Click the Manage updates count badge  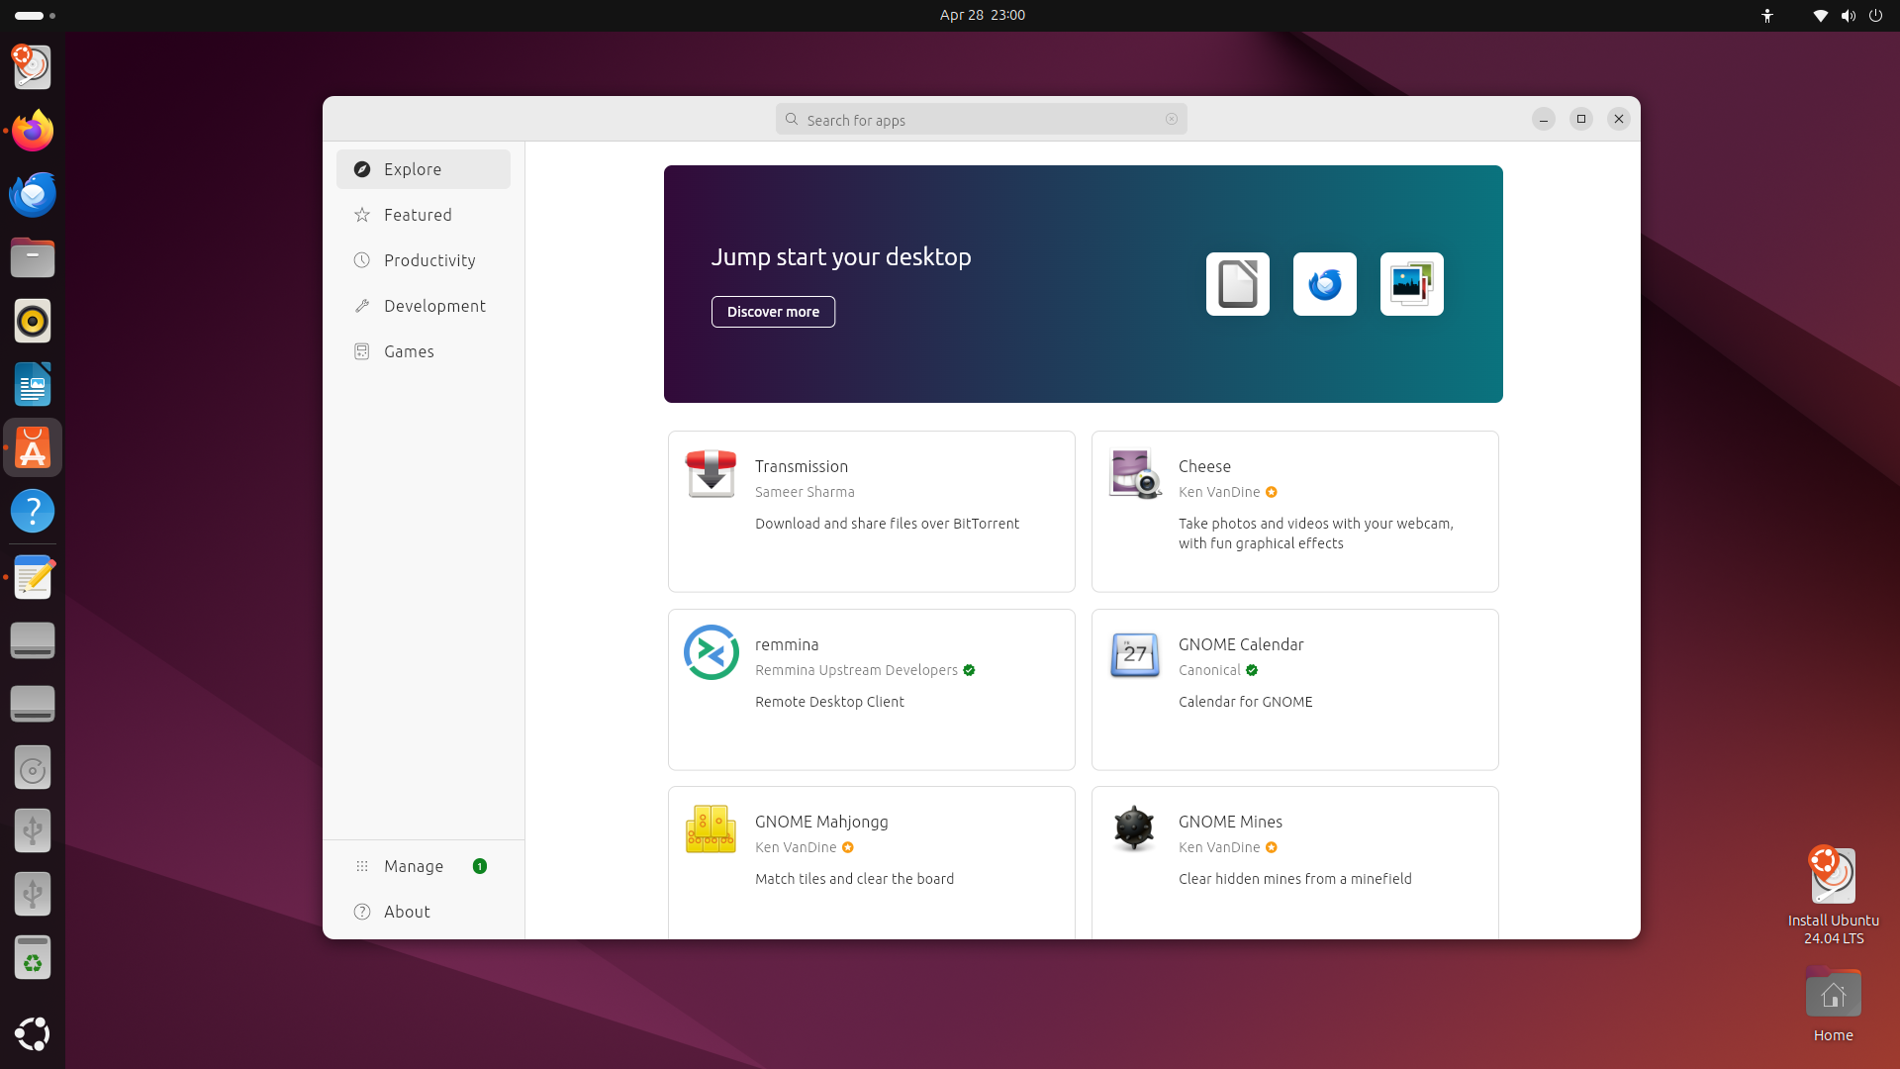click(480, 866)
